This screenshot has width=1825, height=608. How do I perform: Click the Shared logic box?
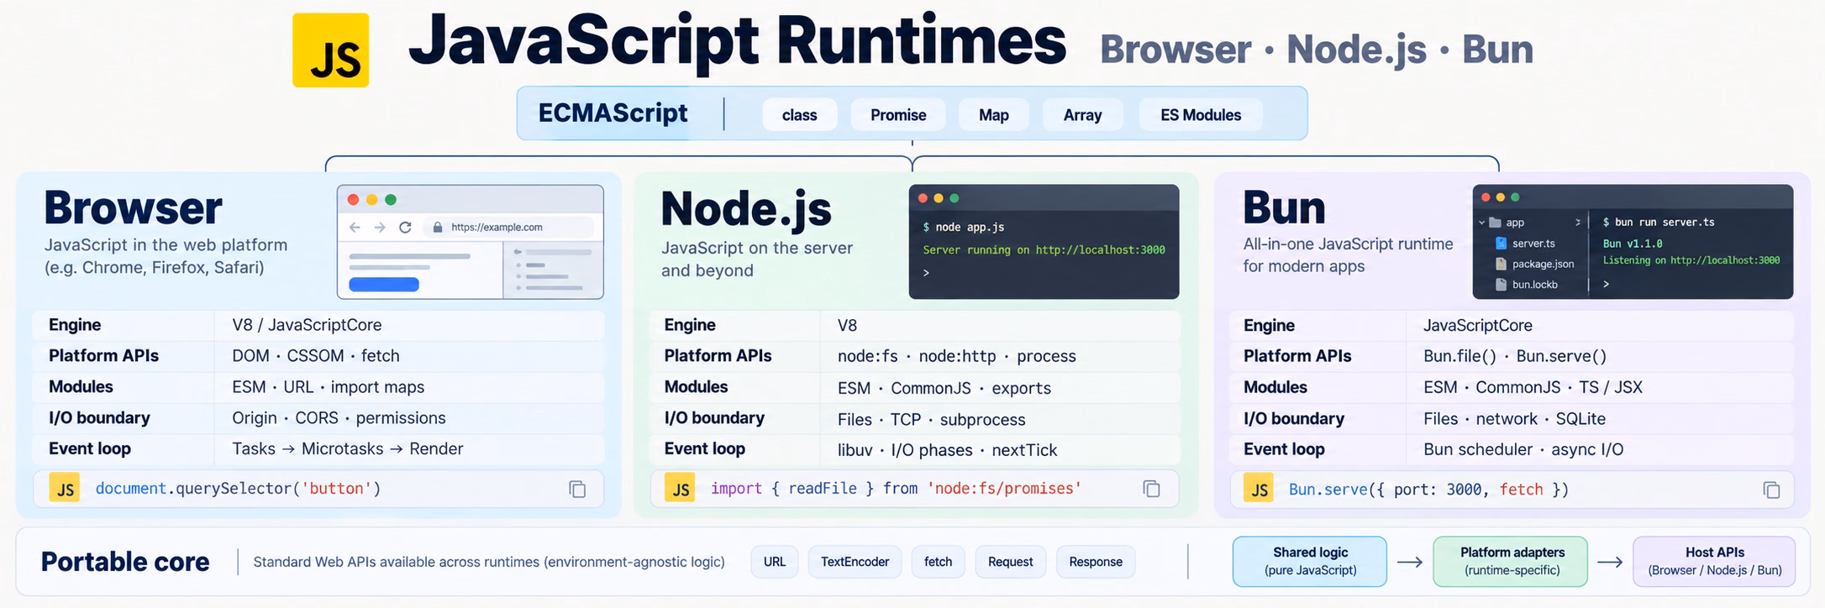click(1310, 561)
